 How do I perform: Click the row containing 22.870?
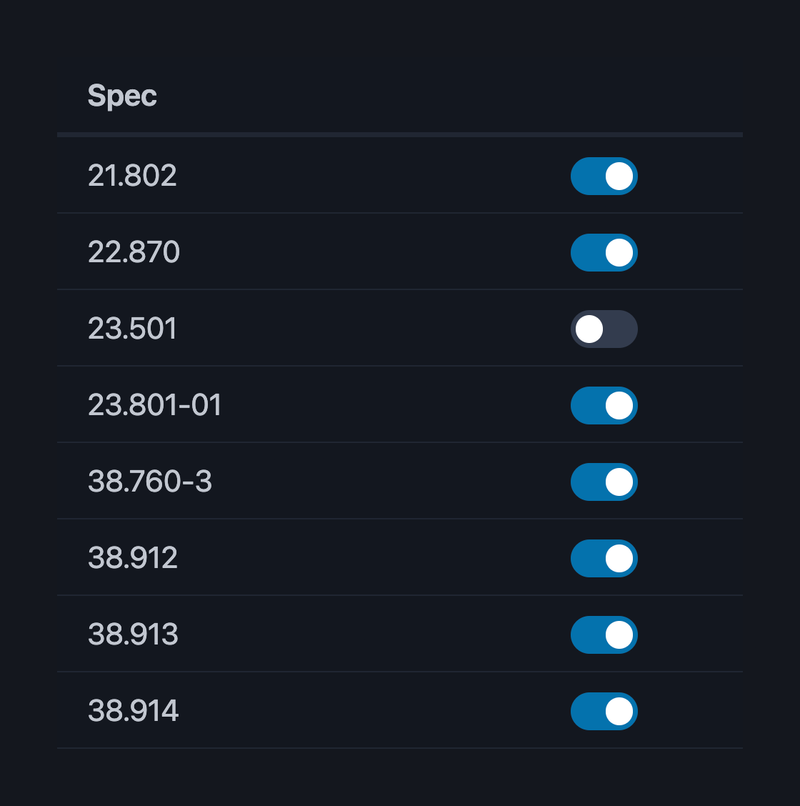coord(357,252)
